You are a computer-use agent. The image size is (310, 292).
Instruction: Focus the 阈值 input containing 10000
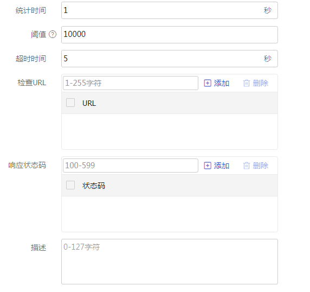coord(170,35)
